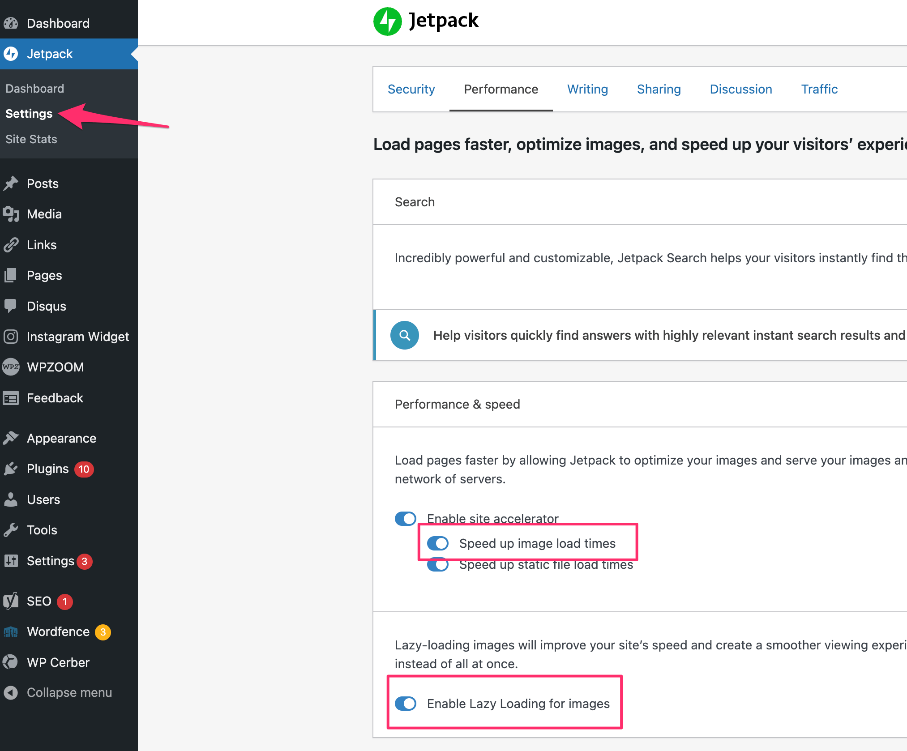
Task: Open the Appearance menu label
Action: 62,438
